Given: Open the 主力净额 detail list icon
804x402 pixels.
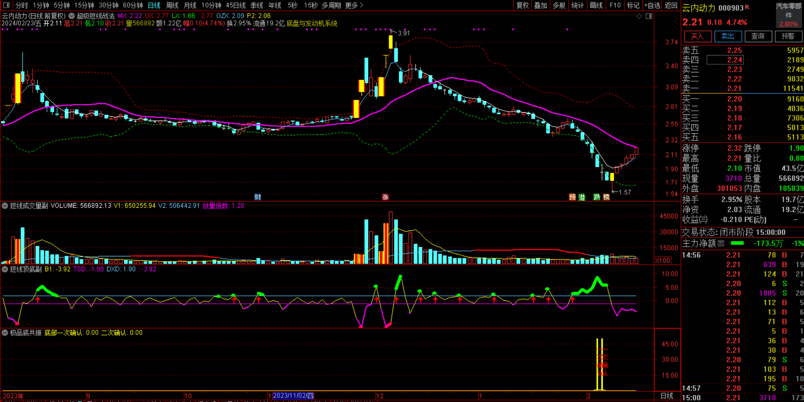Looking at the screenshot, I should (721, 243).
